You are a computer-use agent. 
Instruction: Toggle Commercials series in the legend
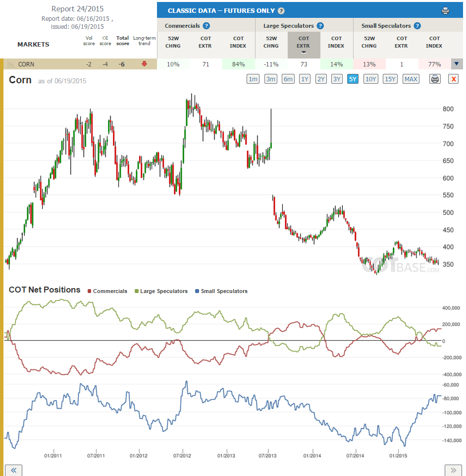click(107, 291)
